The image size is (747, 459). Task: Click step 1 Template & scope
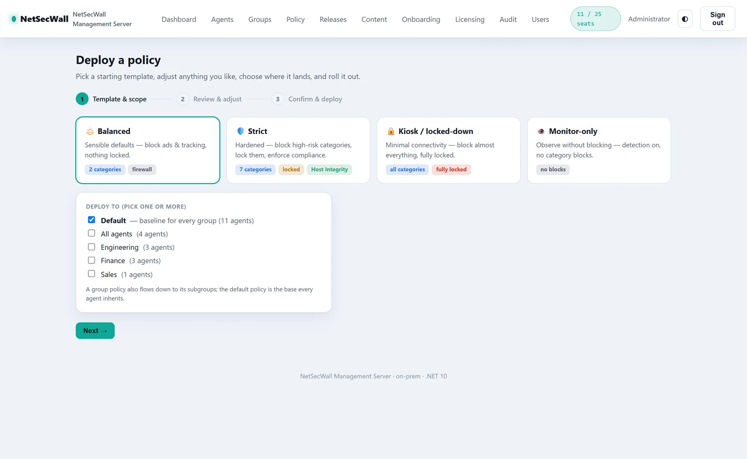112,99
